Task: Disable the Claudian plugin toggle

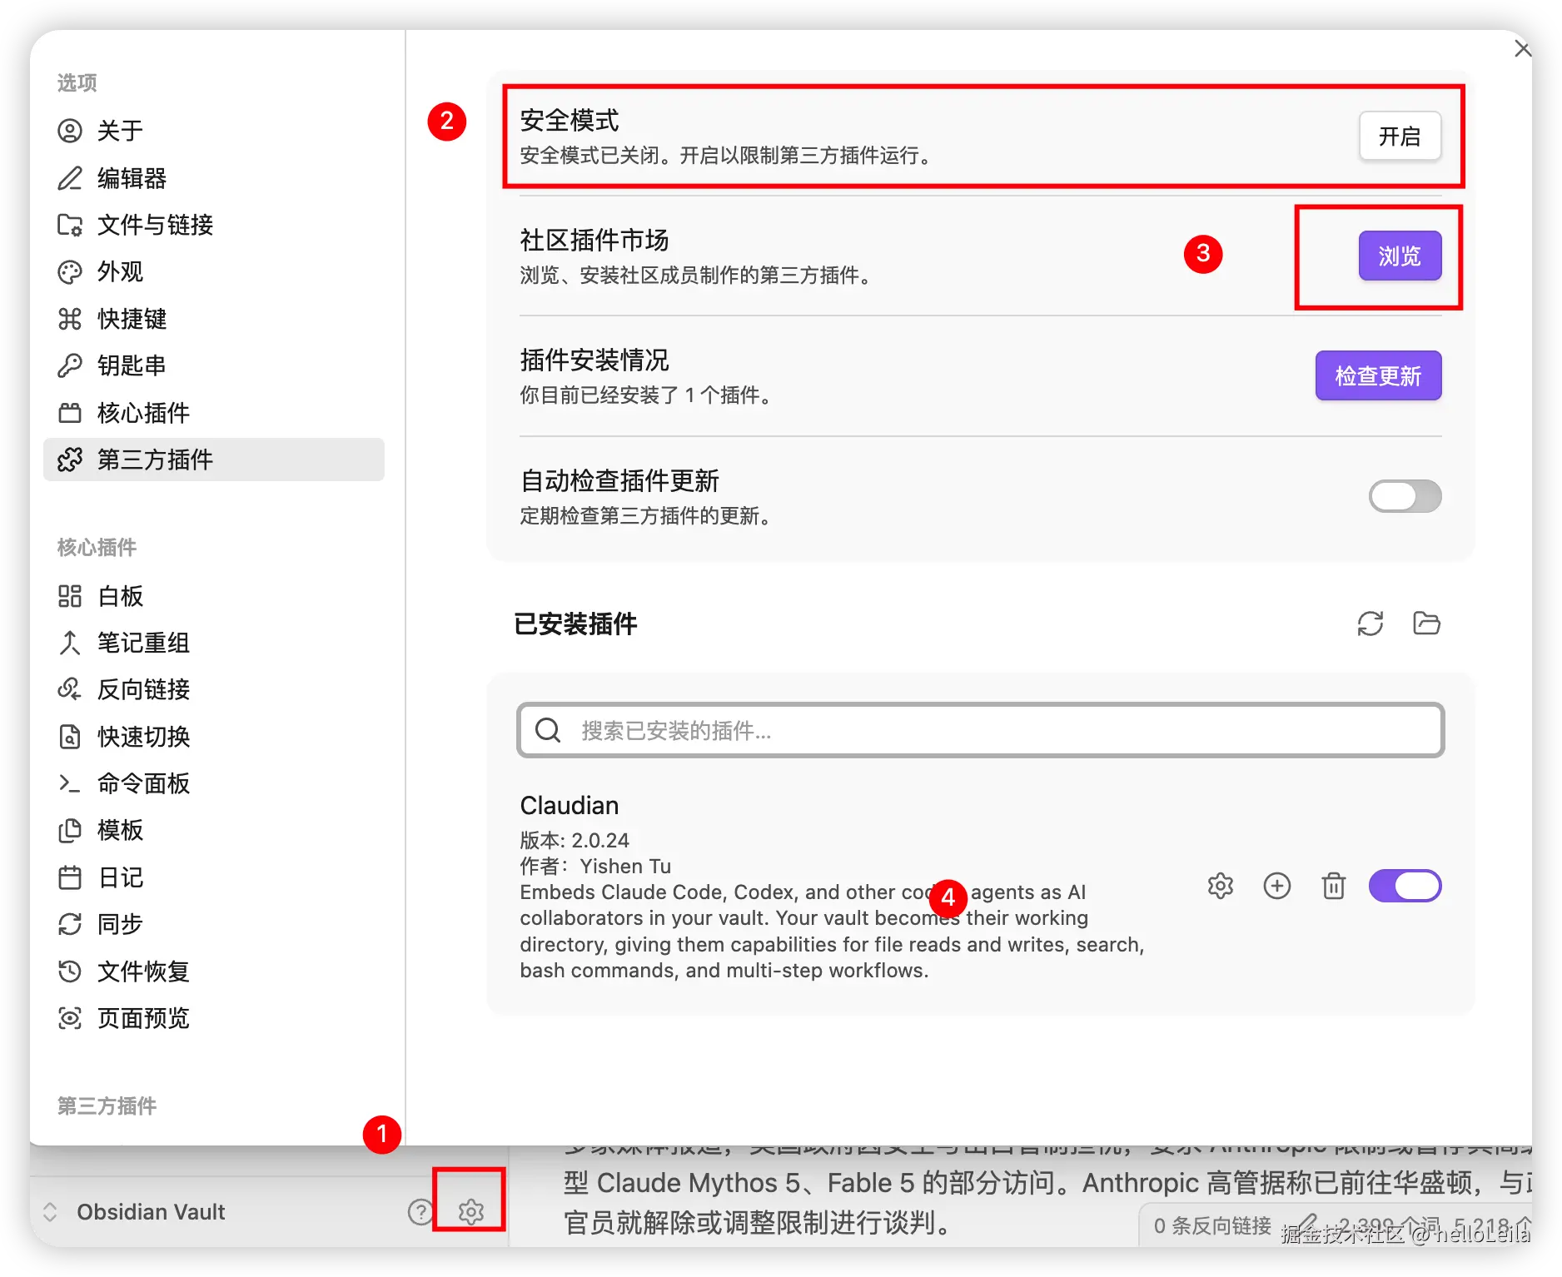Action: 1405,886
